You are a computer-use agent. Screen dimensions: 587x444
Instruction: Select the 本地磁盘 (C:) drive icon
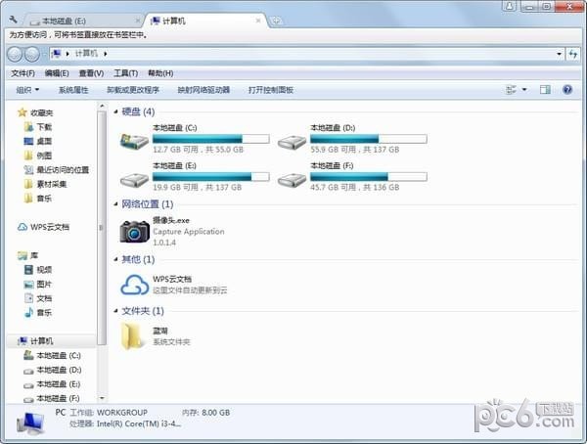(x=134, y=142)
